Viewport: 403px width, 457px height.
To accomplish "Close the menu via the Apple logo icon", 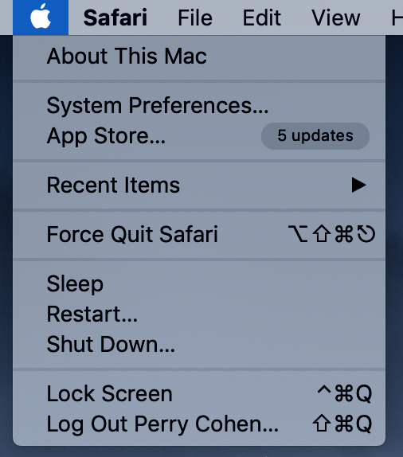I will click(x=41, y=18).
